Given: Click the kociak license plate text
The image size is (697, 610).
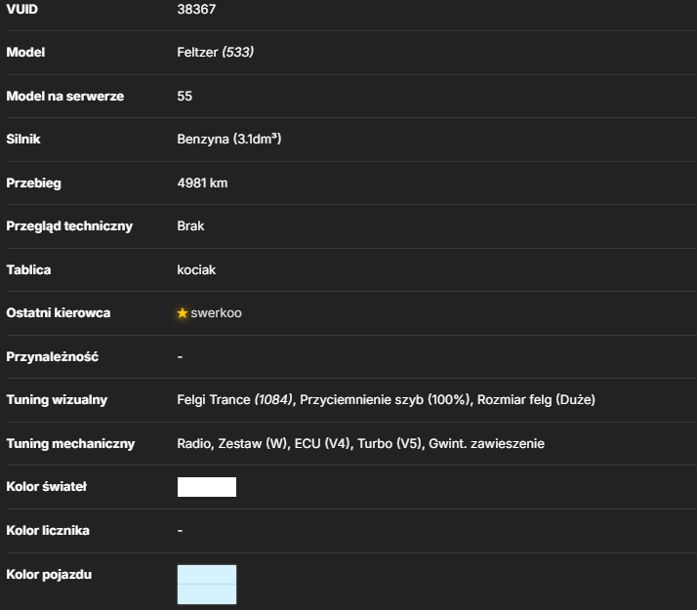Looking at the screenshot, I should (196, 270).
